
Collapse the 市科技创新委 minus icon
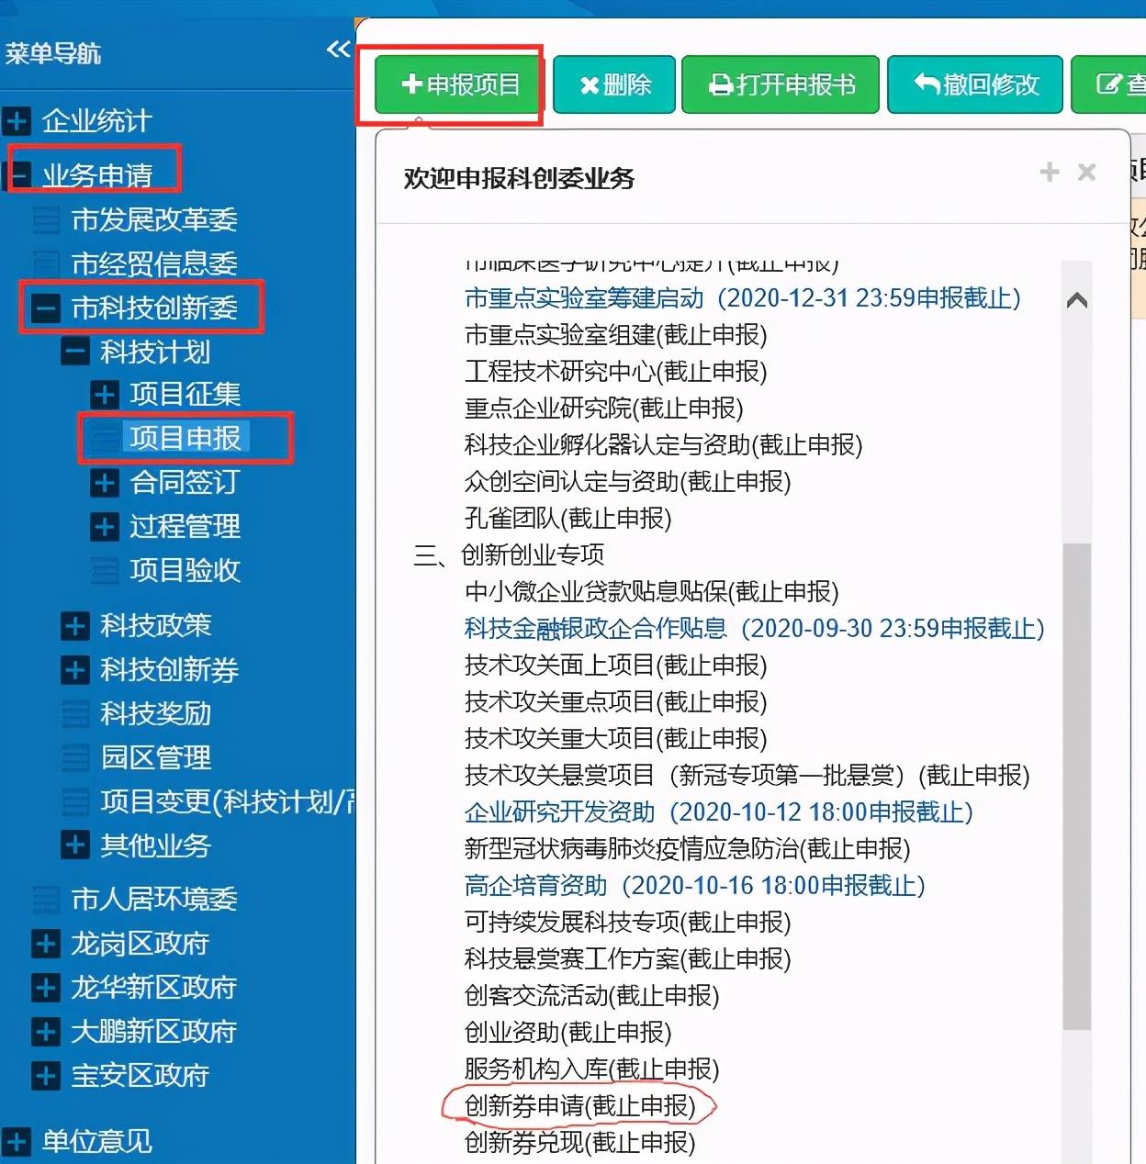[46, 308]
